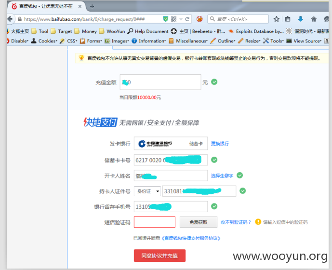The width and height of the screenshot is (332, 270).
Task: Open downloads with the blue arrow icon
Action: (x=301, y=19)
